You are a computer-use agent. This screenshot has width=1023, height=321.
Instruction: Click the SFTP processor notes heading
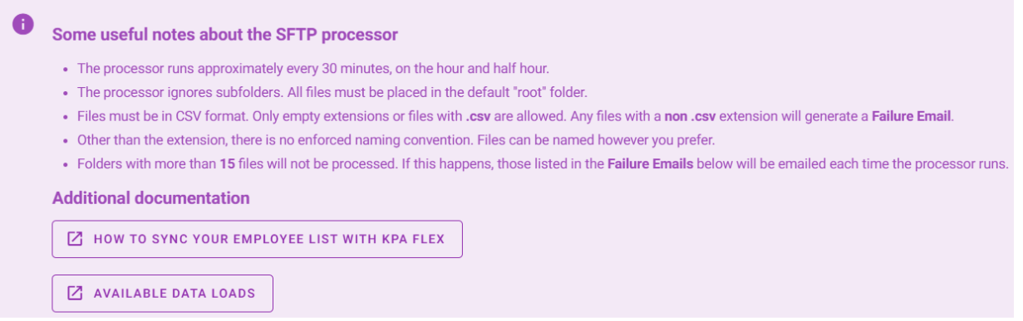tap(225, 35)
